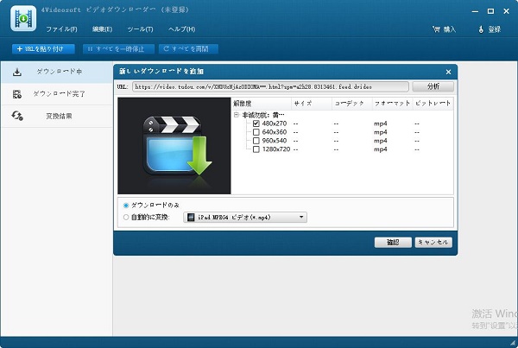The width and height of the screenshot is (518, 348).
Task: Click the download-complete film icon in sidebar
Action: pyautogui.click(x=17, y=94)
